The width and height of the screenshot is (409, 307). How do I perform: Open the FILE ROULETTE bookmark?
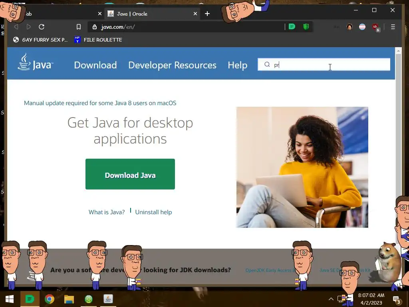coord(98,40)
